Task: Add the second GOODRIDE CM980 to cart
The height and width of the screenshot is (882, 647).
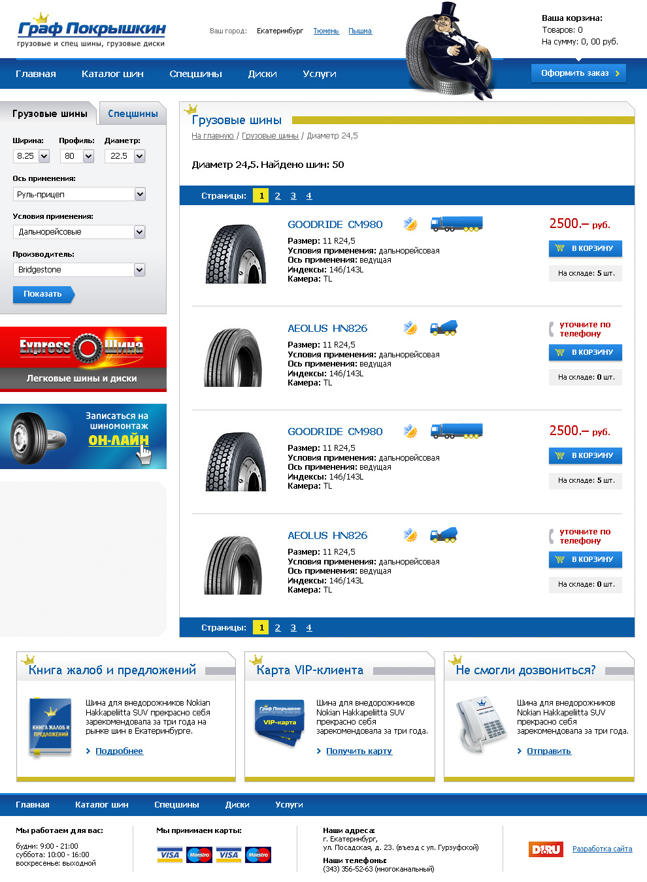Action: [x=585, y=455]
